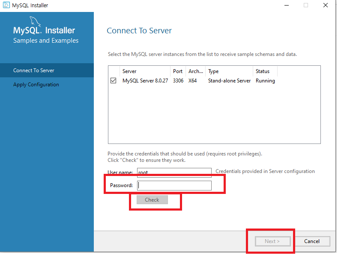Click the Server column header
This screenshot has height=255, width=338.
click(145, 71)
